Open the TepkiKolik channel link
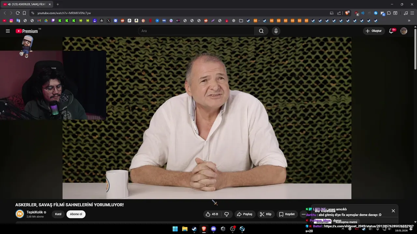417x234 pixels. (35, 212)
